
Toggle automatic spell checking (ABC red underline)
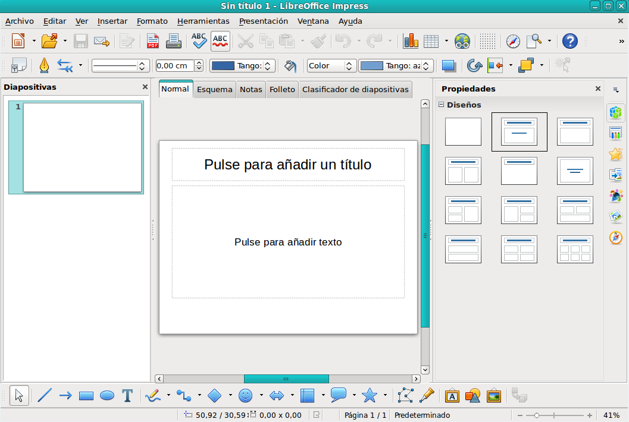click(220, 41)
